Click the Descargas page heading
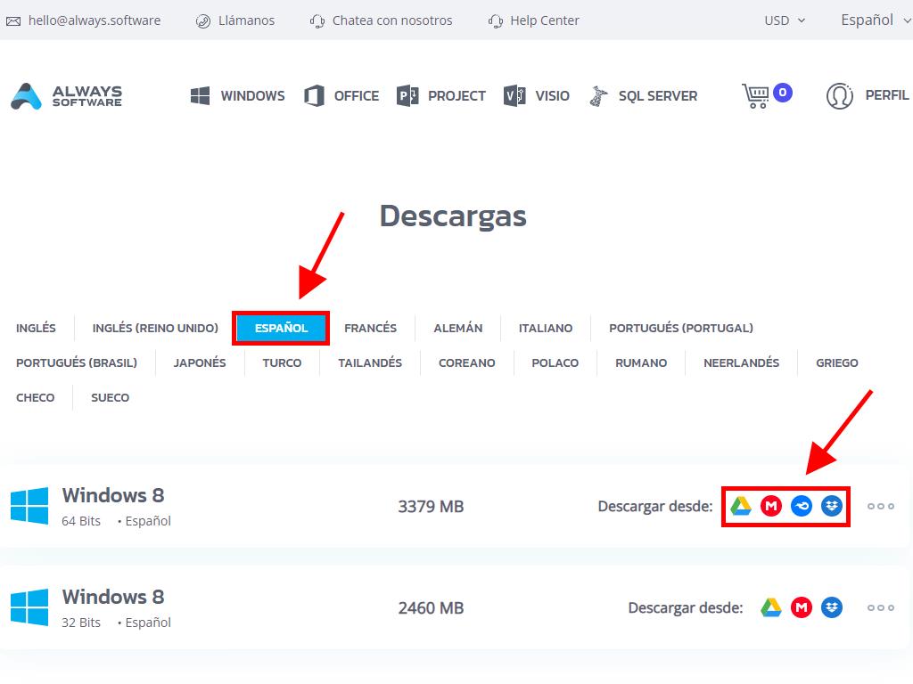 coord(453,216)
